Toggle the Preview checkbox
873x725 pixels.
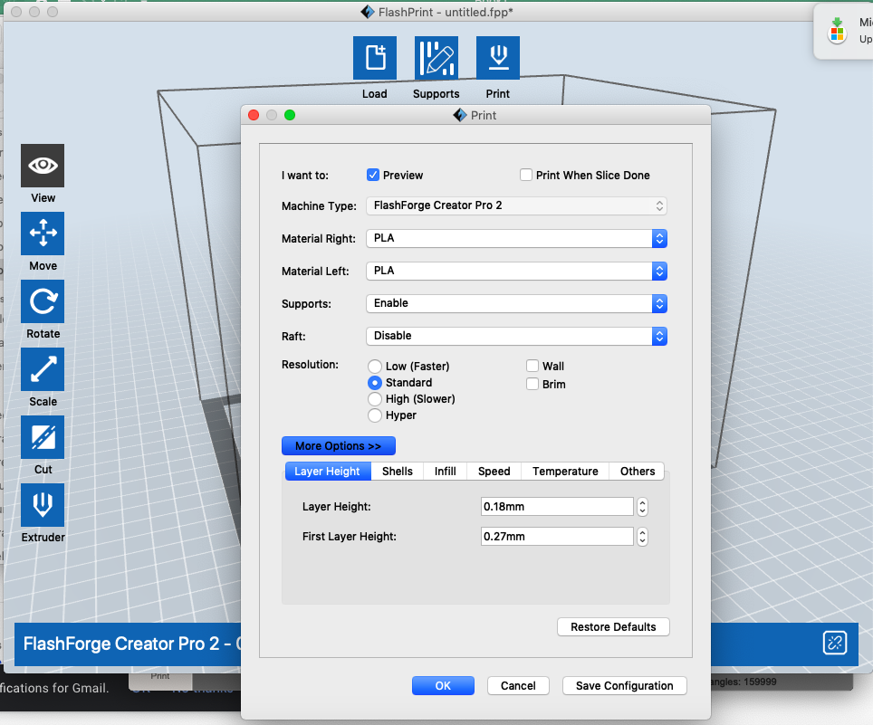pos(373,175)
